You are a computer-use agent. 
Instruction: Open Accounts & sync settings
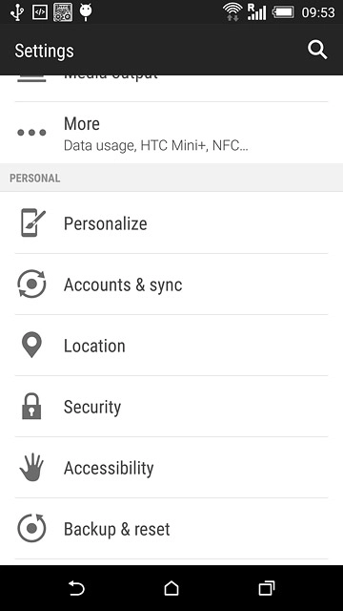[x=171, y=284]
